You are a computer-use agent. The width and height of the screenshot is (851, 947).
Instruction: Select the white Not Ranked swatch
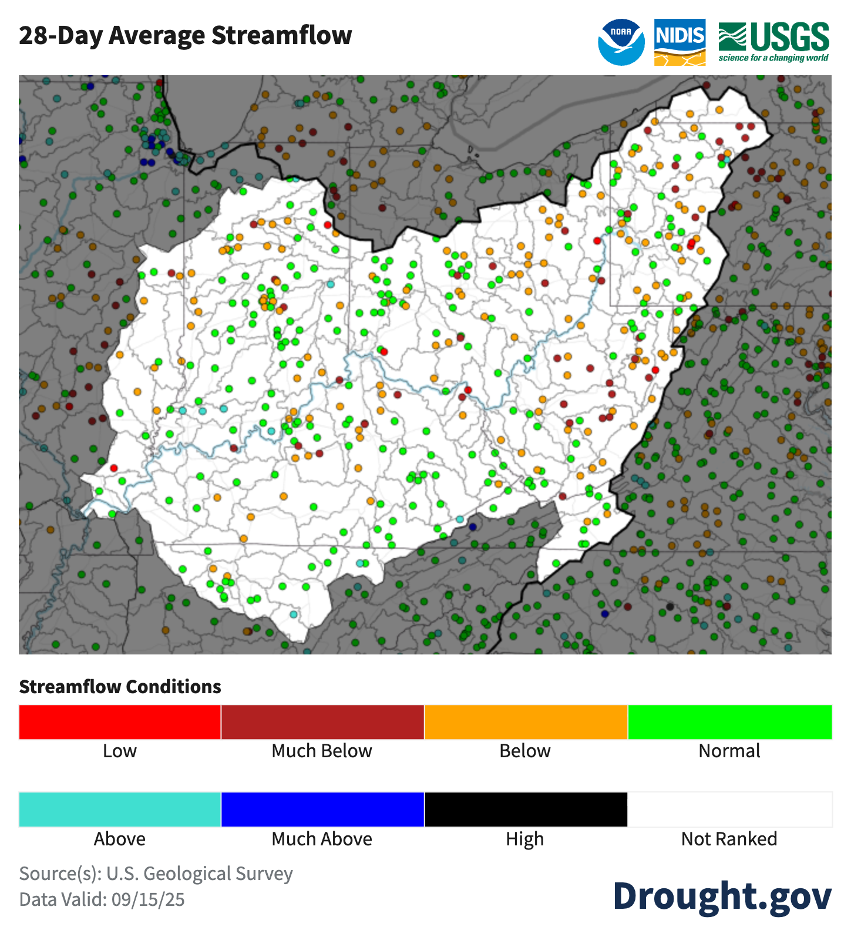(729, 810)
